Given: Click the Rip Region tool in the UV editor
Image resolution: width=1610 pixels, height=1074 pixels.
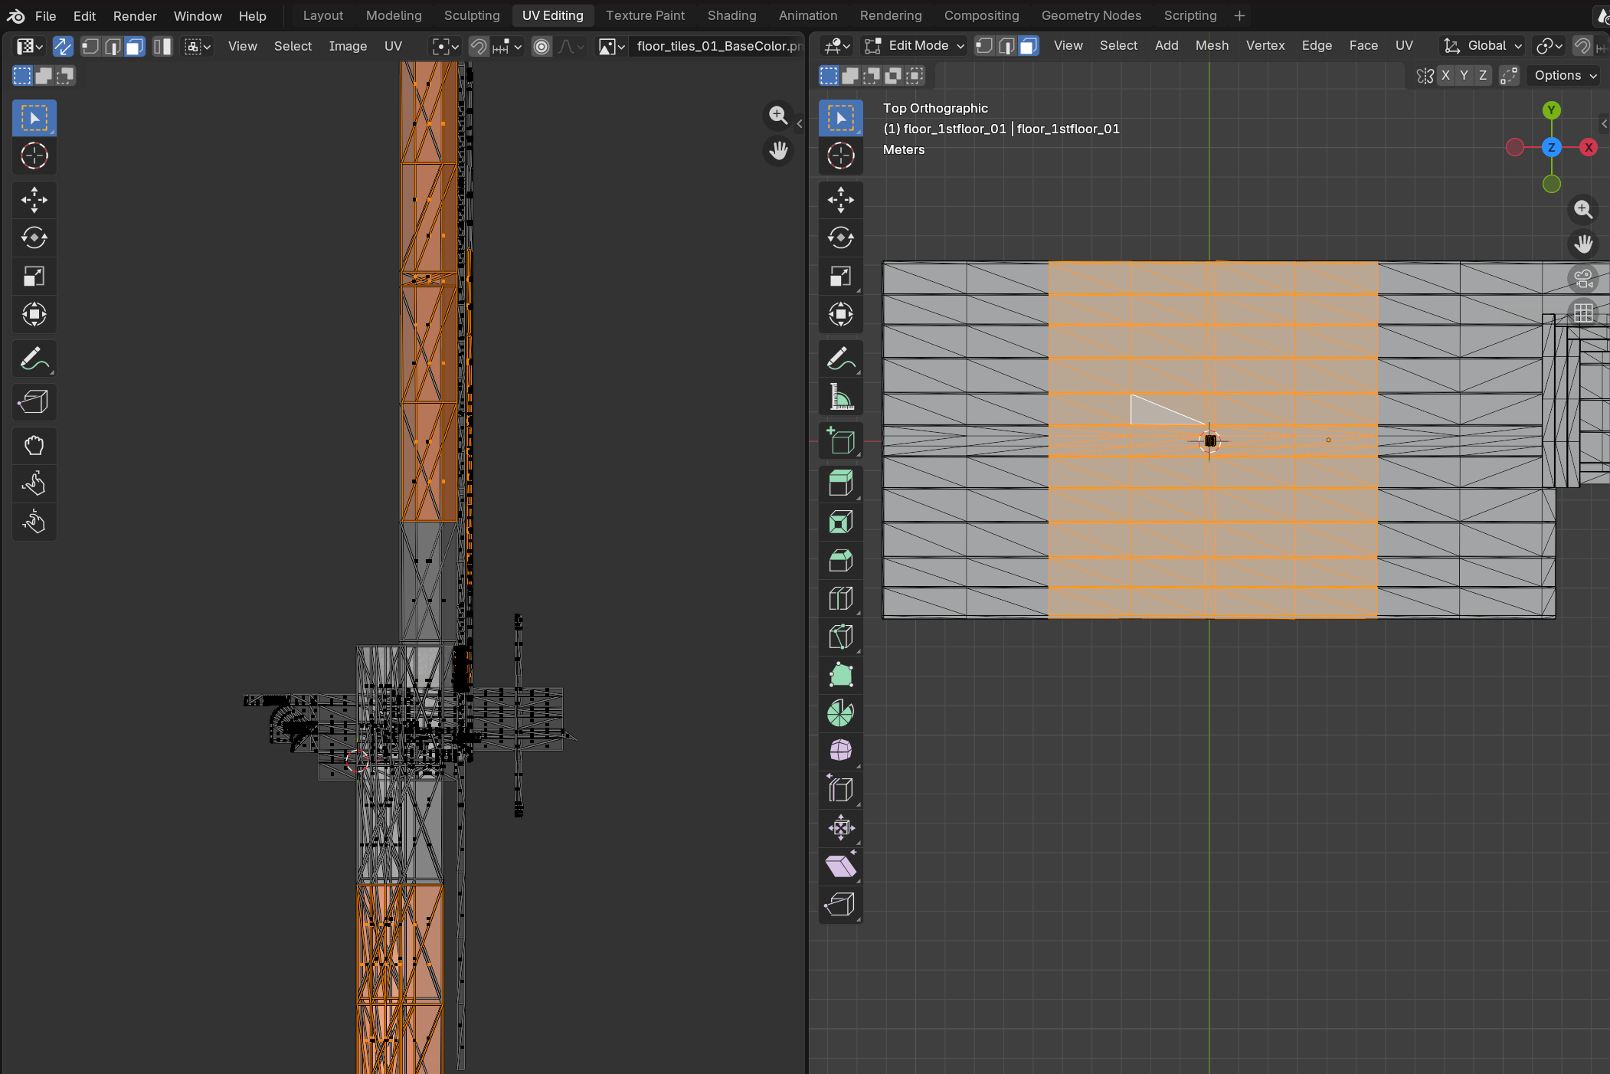Looking at the screenshot, I should 34,401.
